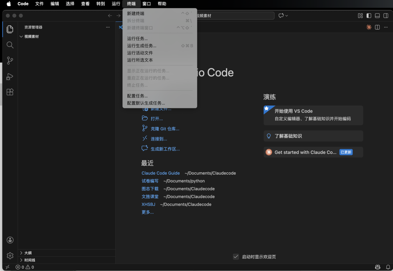Open the Manage gear icon
Viewport: 393px width, 271px height.
pyautogui.click(x=10, y=256)
